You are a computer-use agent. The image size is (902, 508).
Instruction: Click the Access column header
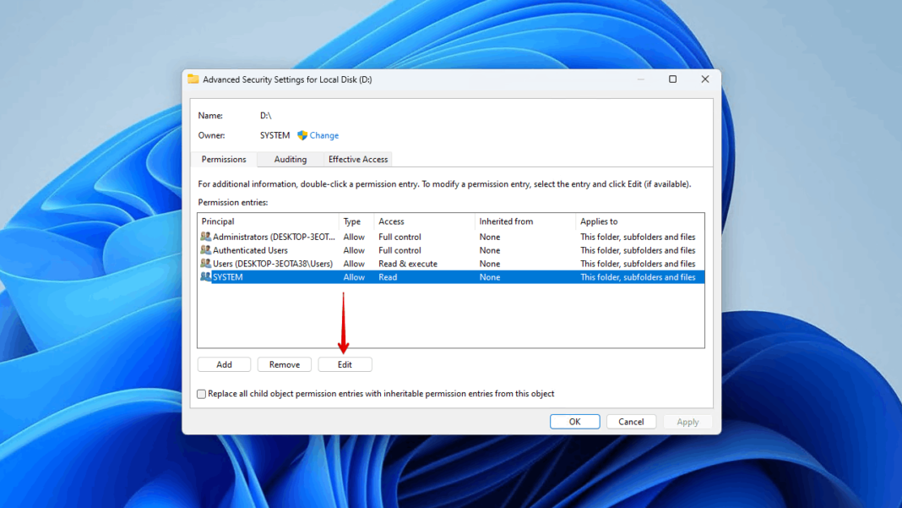pyautogui.click(x=391, y=221)
